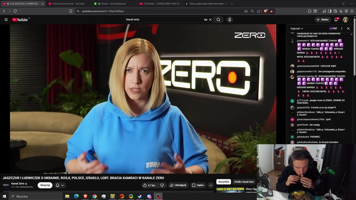Start voice search with the microphone

(229, 20)
